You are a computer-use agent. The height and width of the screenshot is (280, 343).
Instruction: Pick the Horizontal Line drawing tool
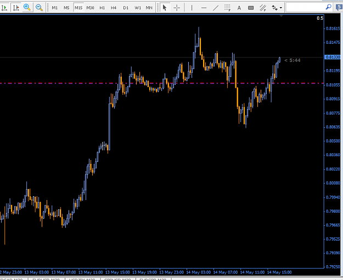[x=204, y=8]
